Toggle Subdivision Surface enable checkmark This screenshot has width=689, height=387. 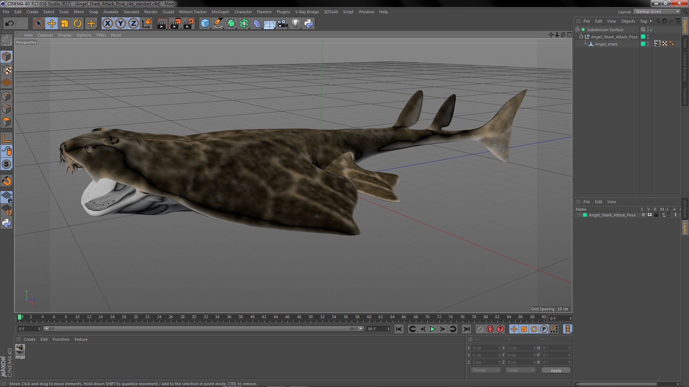coord(651,30)
